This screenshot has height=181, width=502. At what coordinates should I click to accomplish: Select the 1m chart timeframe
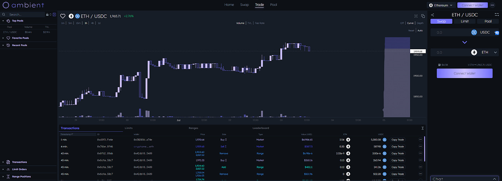tap(63, 23)
